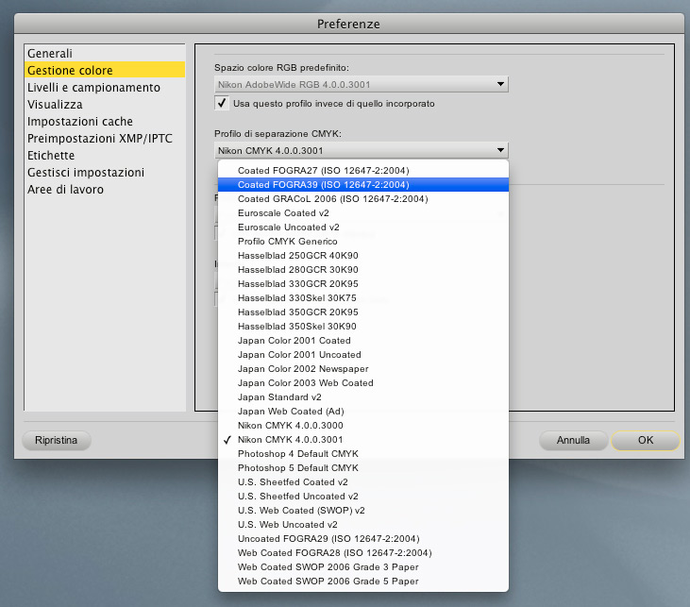The width and height of the screenshot is (690, 607).
Task: Pick Hasselblad 250GCR 40K90 profile
Action: [x=363, y=255]
